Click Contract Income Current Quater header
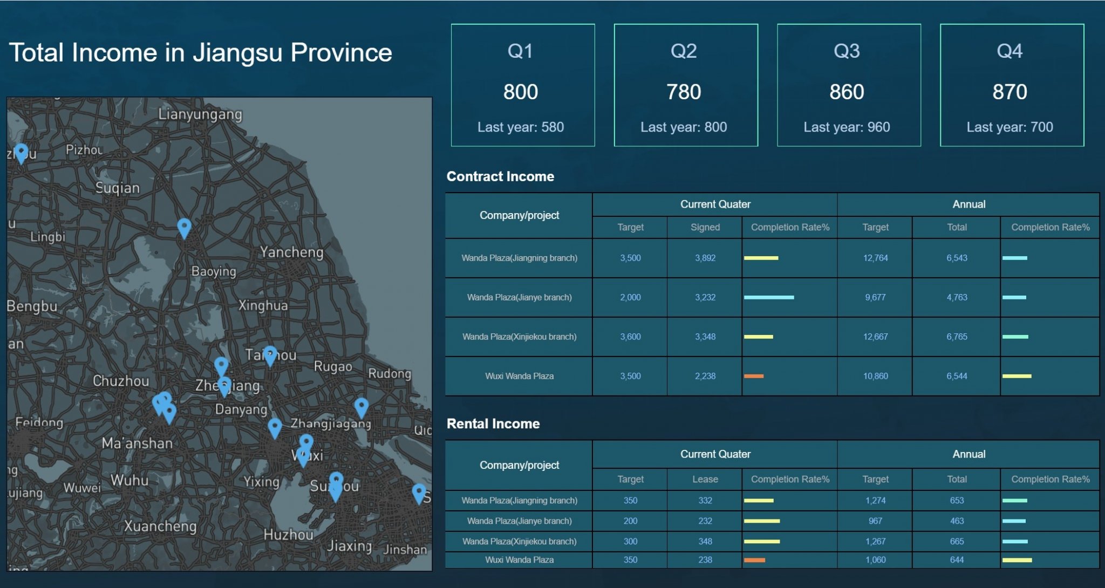Image resolution: width=1105 pixels, height=588 pixels. 714,204
